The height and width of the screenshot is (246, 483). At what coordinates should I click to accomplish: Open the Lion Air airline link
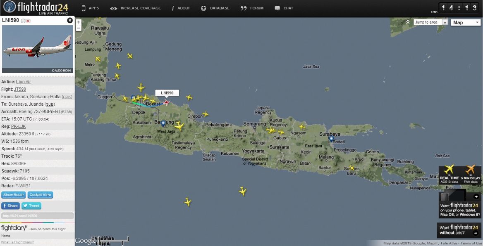pos(24,82)
